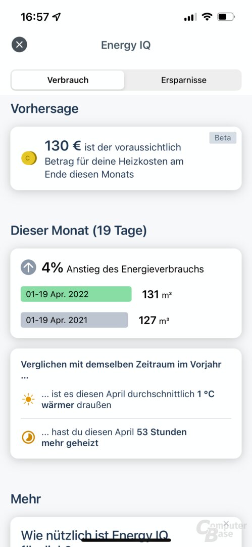Tap the battery indicator icon
Viewport: 252px width, 547px height.
pyautogui.click(x=226, y=17)
